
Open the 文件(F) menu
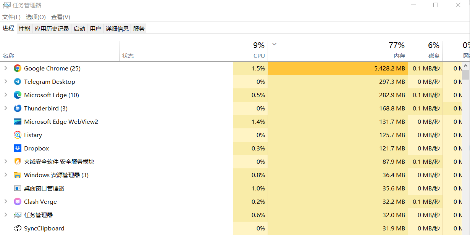click(11, 17)
